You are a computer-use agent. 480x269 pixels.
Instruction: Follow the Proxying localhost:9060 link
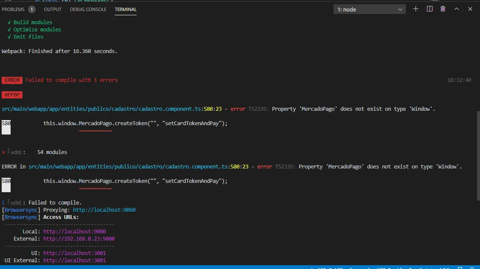click(104, 210)
